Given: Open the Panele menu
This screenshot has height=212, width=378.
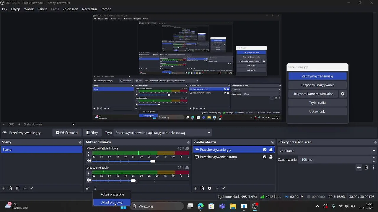Looking at the screenshot, I should 43,9.
